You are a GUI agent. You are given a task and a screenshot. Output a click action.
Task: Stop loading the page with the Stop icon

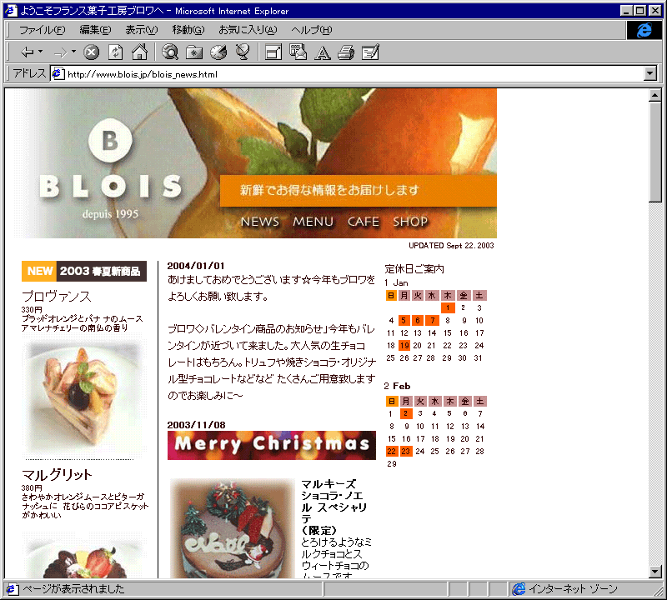[x=91, y=52]
